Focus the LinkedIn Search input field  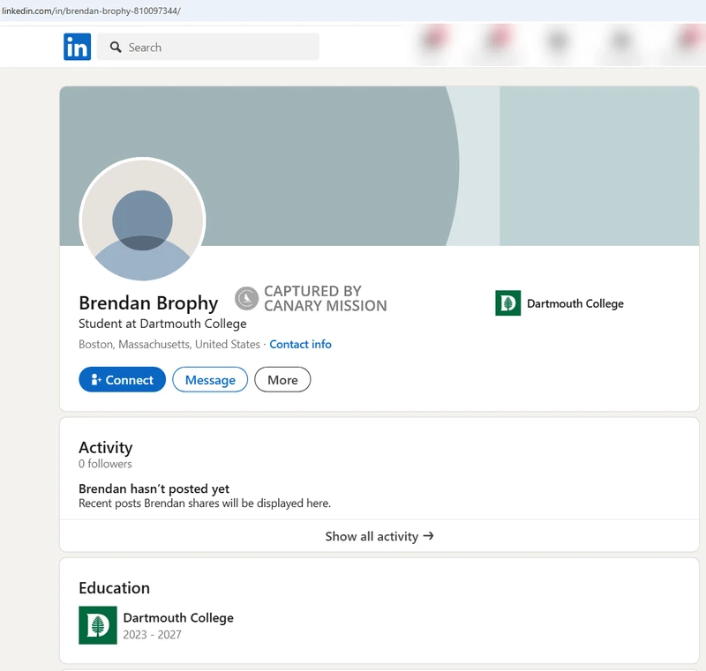point(221,48)
